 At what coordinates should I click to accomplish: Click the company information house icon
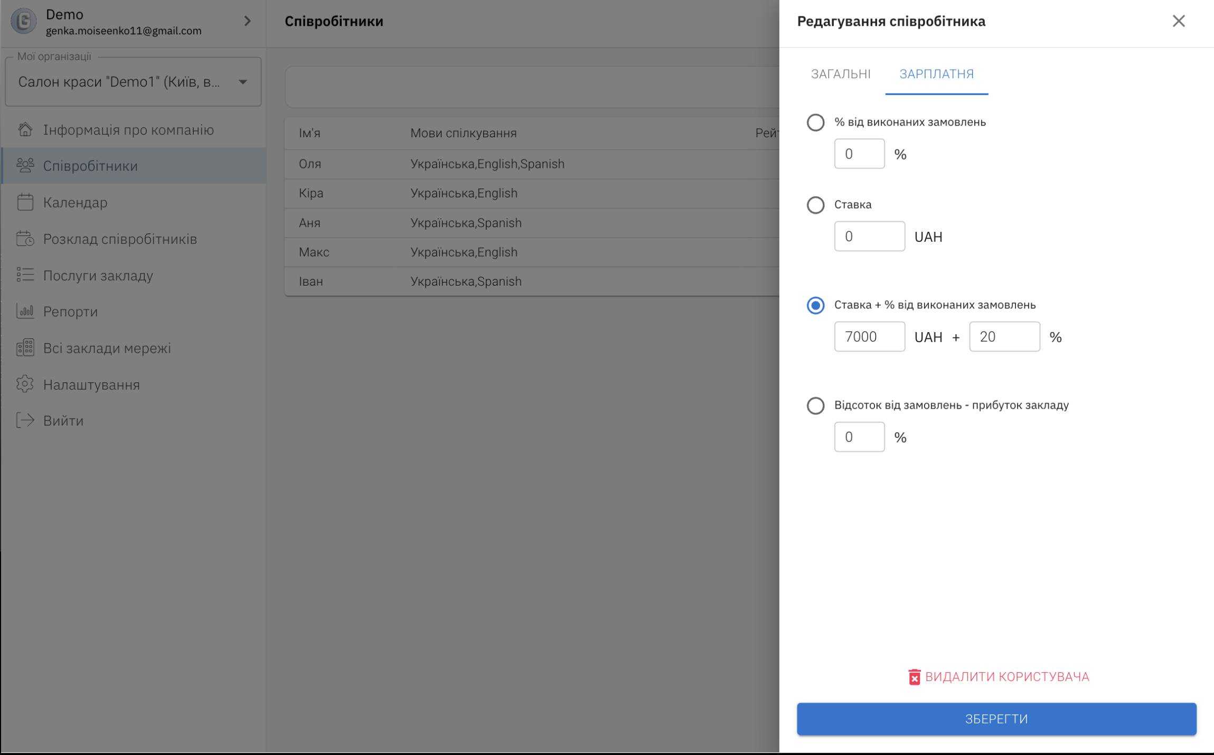tap(25, 129)
